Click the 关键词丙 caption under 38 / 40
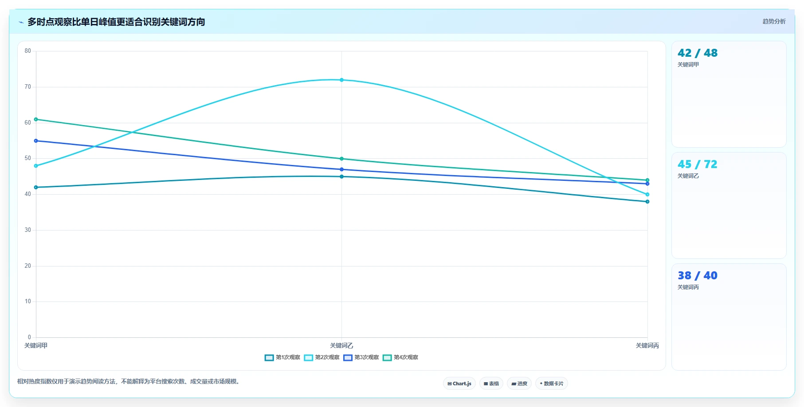This screenshot has width=804, height=407. click(x=688, y=287)
